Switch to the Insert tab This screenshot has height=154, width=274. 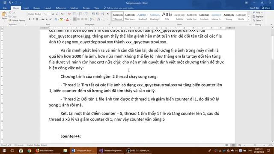tap(26, 8)
